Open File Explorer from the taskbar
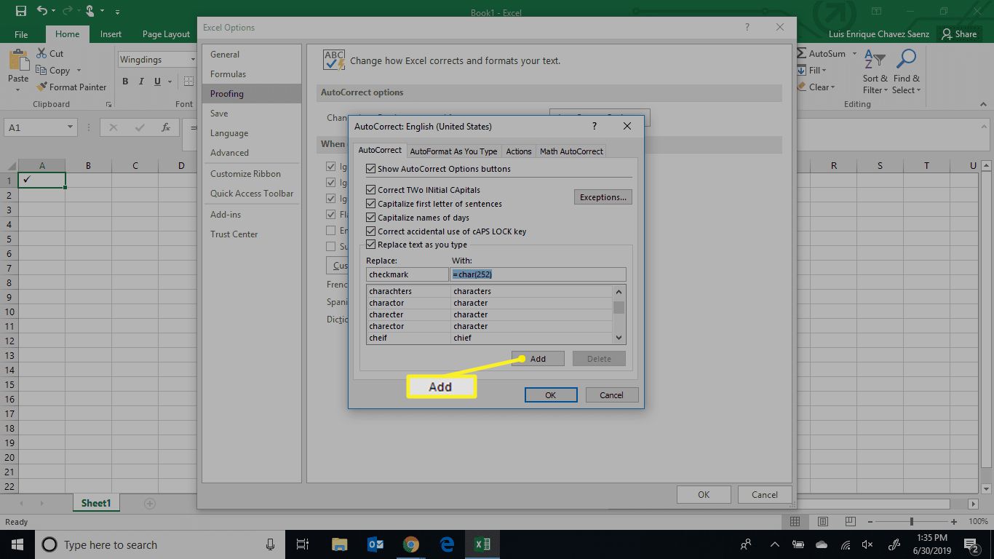Viewport: 994px width, 559px height. point(339,544)
